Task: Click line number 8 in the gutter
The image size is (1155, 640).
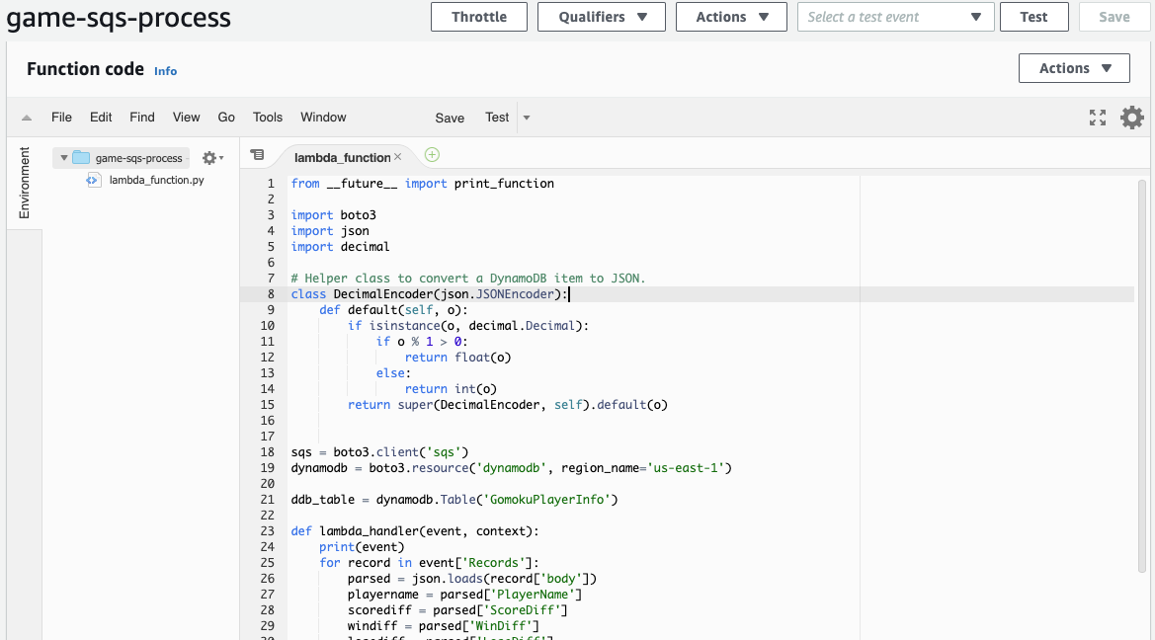Action: pyautogui.click(x=271, y=294)
